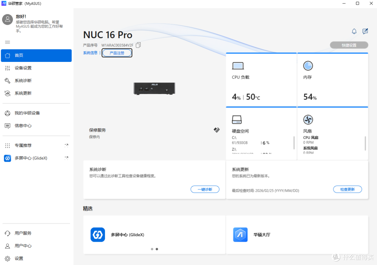Click the CPU load laptop icon

click(238, 66)
